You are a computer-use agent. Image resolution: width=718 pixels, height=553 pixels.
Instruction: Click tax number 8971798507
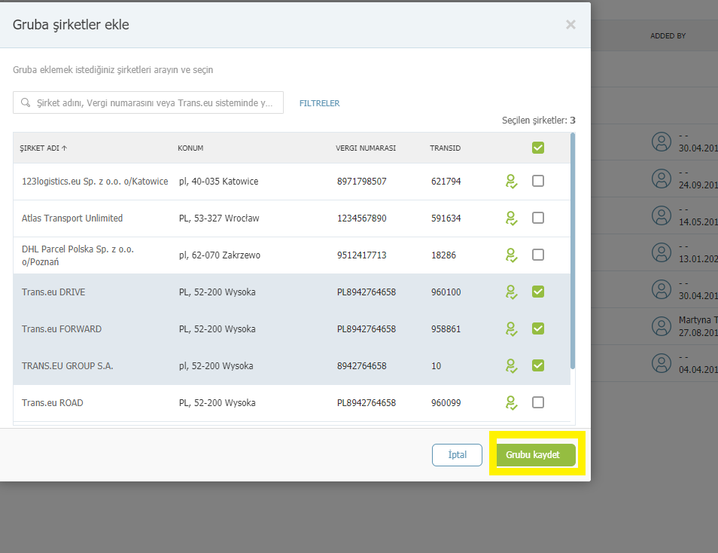(x=362, y=182)
